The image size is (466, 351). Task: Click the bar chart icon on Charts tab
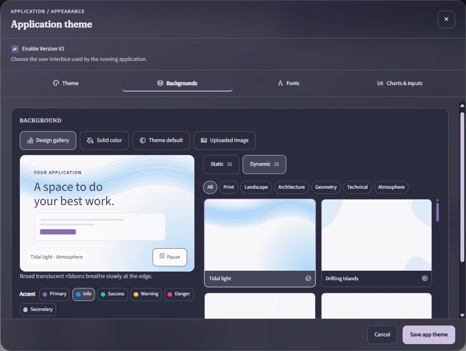(x=380, y=83)
